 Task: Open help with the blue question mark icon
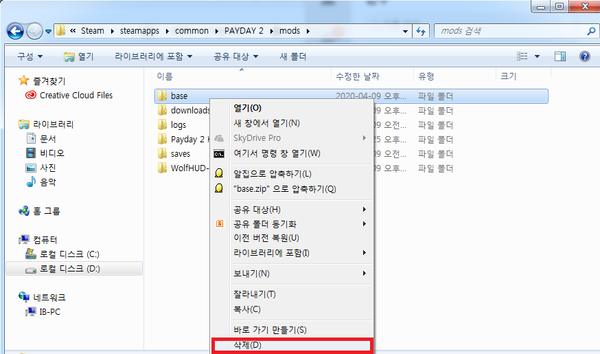coord(585,56)
